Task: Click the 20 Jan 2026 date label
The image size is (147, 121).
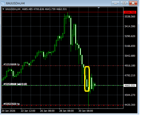Action: pyautogui.click(x=9, y=111)
